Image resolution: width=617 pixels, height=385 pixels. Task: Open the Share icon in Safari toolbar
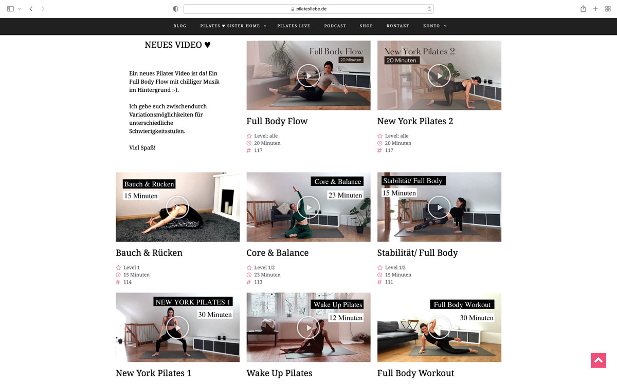pyautogui.click(x=583, y=9)
